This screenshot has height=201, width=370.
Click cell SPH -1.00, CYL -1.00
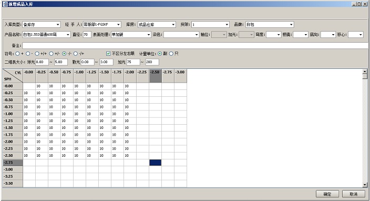tap(79, 114)
